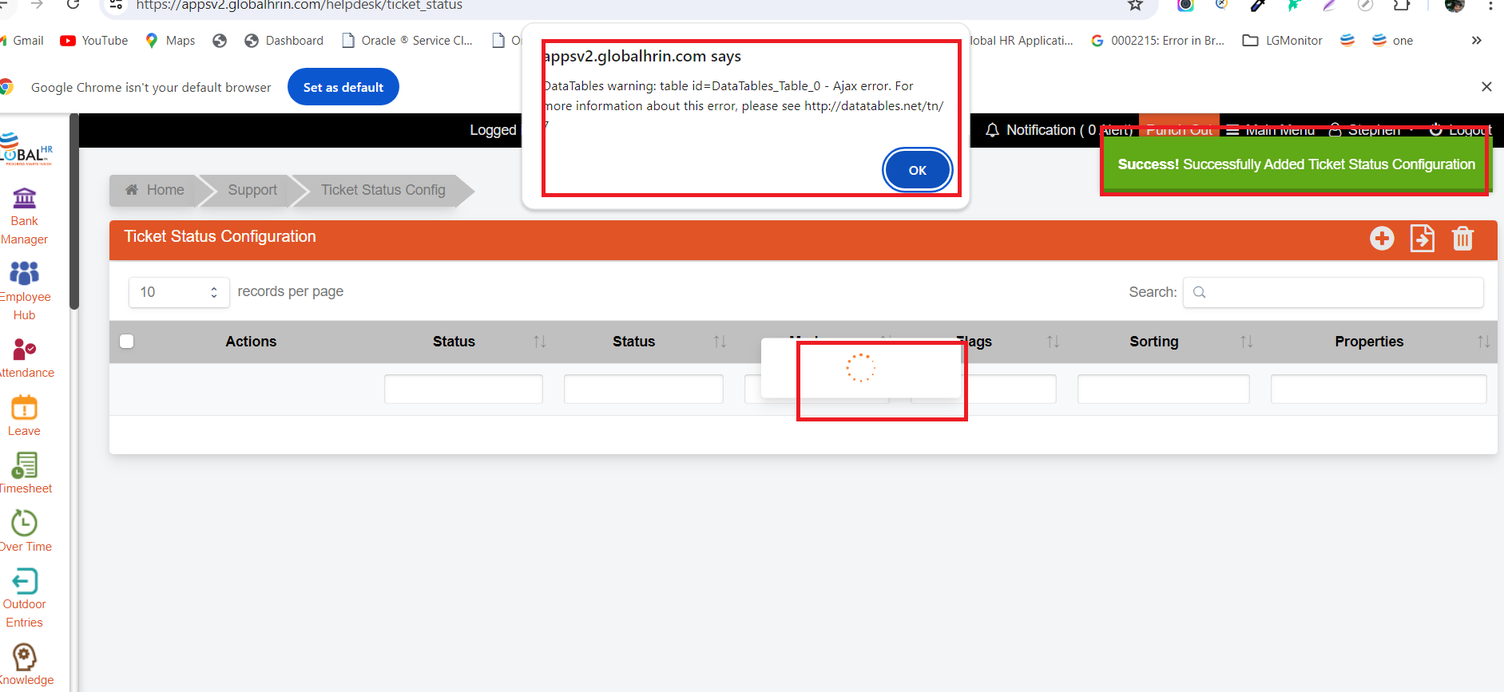
Task: Toggle the select-all checkbox in table header
Action: click(127, 342)
